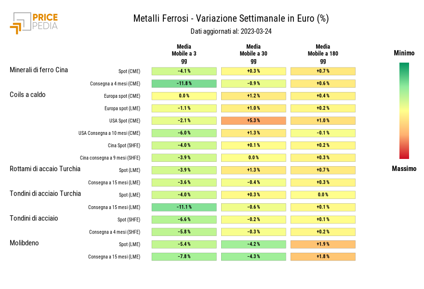Screen dimensions: 424x289
Task: Click the -7.8 % Molibdeno cell
Action: tap(184, 257)
